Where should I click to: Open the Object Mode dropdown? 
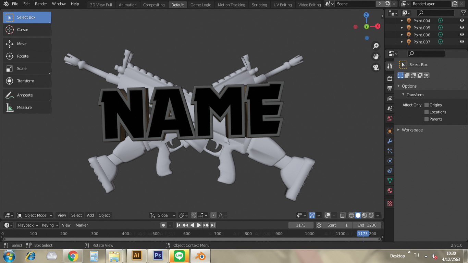coord(35,215)
